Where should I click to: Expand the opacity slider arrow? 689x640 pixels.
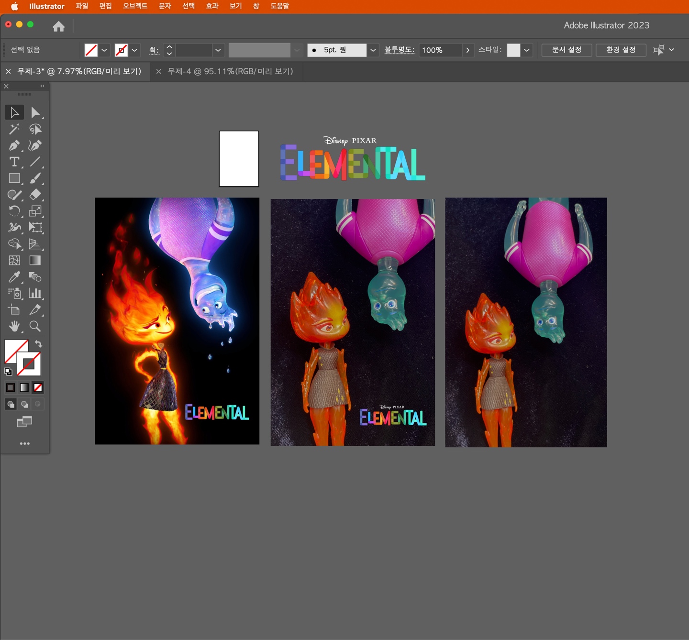(x=467, y=50)
